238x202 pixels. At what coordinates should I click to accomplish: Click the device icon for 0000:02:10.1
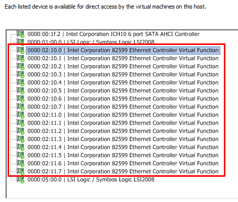pyautogui.click(x=21, y=58)
